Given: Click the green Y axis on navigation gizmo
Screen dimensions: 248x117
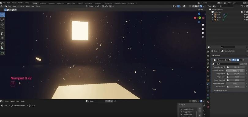Looking at the screenshot, I should (x=200, y=18).
